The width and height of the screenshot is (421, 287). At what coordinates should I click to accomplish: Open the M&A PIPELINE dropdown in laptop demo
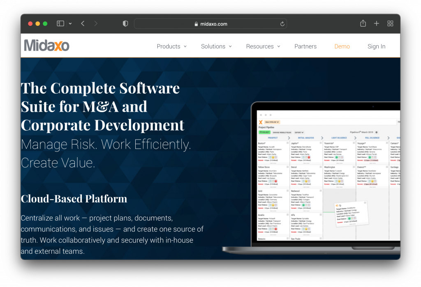[272, 122]
